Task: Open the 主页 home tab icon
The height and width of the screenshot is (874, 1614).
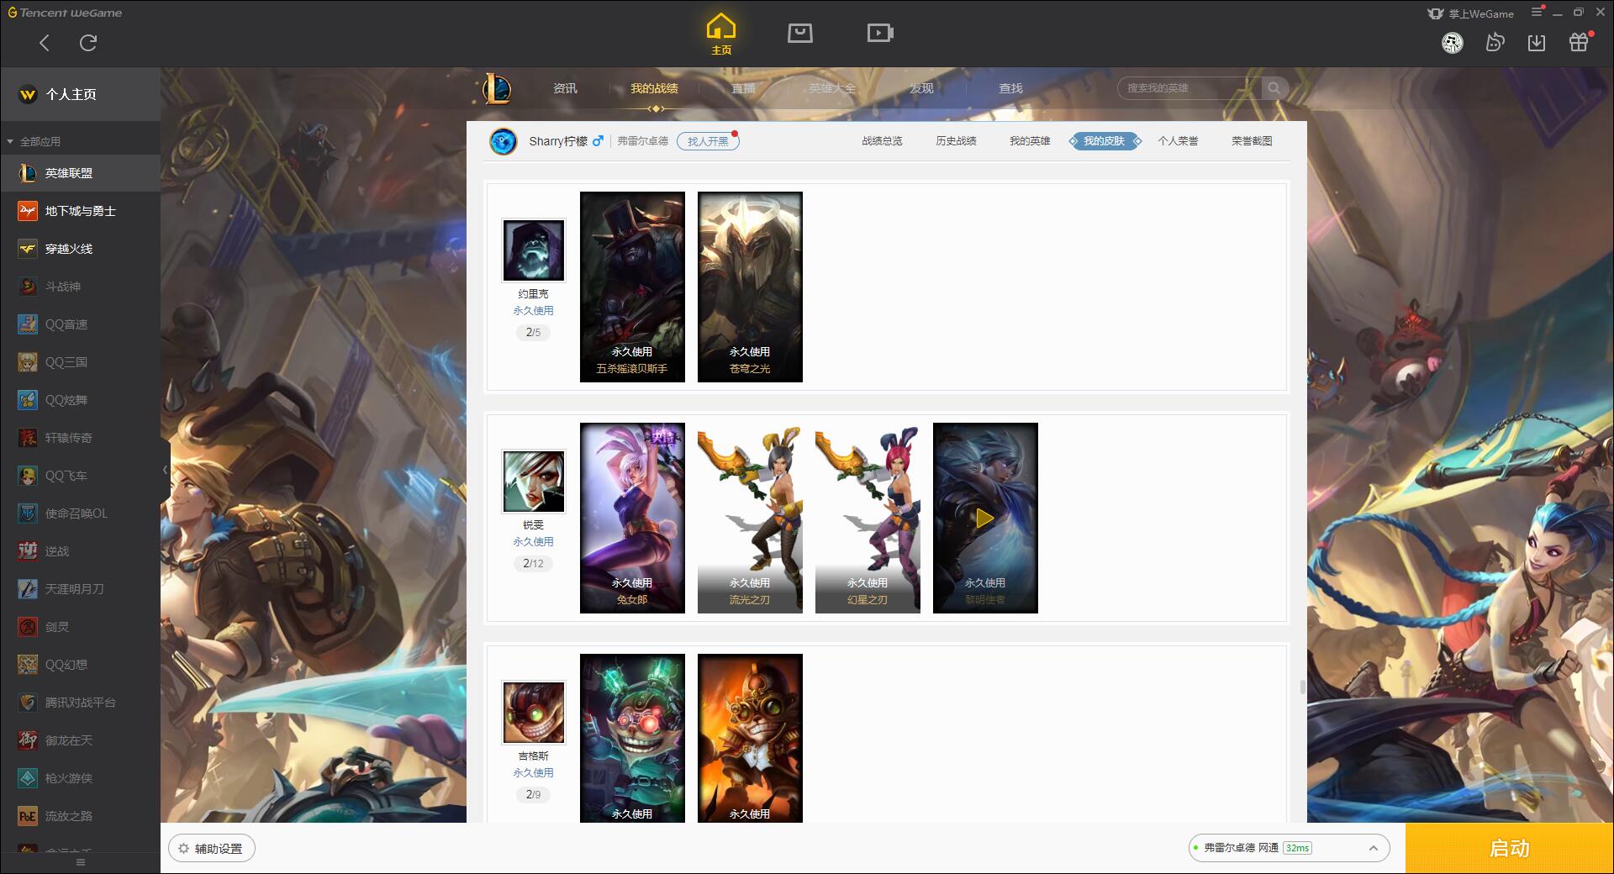Action: click(x=721, y=34)
